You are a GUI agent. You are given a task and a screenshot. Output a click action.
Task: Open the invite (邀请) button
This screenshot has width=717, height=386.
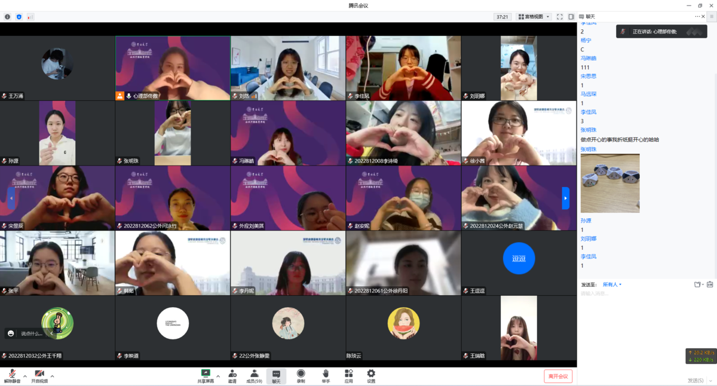[232, 376]
